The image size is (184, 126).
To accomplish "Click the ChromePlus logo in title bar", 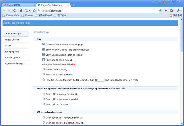I will [x=159, y=2].
